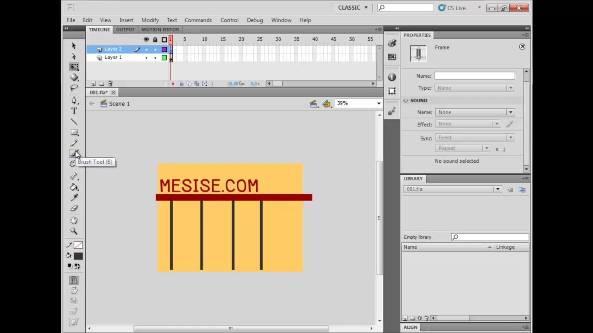
Task: Pick the Eraser tool
Action: click(x=74, y=209)
